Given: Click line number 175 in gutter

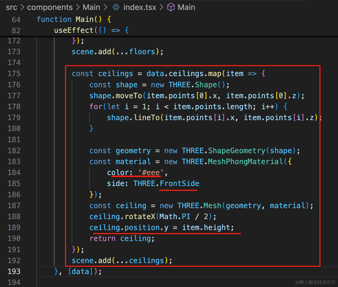Looking at the screenshot, I should coord(14,74).
